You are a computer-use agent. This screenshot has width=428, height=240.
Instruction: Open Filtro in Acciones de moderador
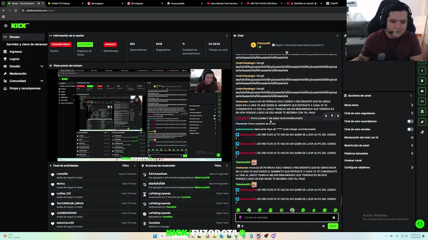(x=218, y=166)
